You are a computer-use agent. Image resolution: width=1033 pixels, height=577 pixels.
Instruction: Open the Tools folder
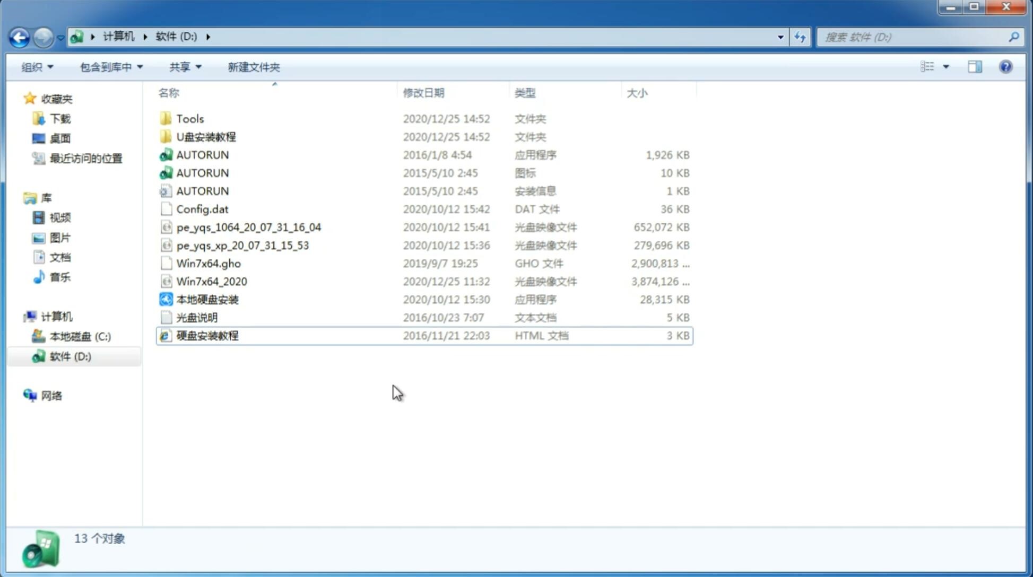tap(189, 118)
